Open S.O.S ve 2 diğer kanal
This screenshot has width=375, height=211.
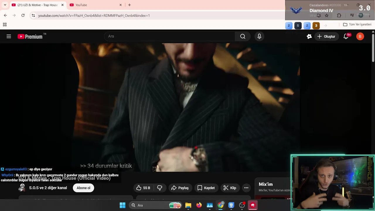pos(48,188)
